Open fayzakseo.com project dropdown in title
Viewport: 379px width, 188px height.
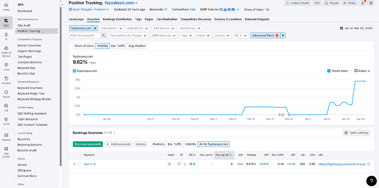click(121, 3)
